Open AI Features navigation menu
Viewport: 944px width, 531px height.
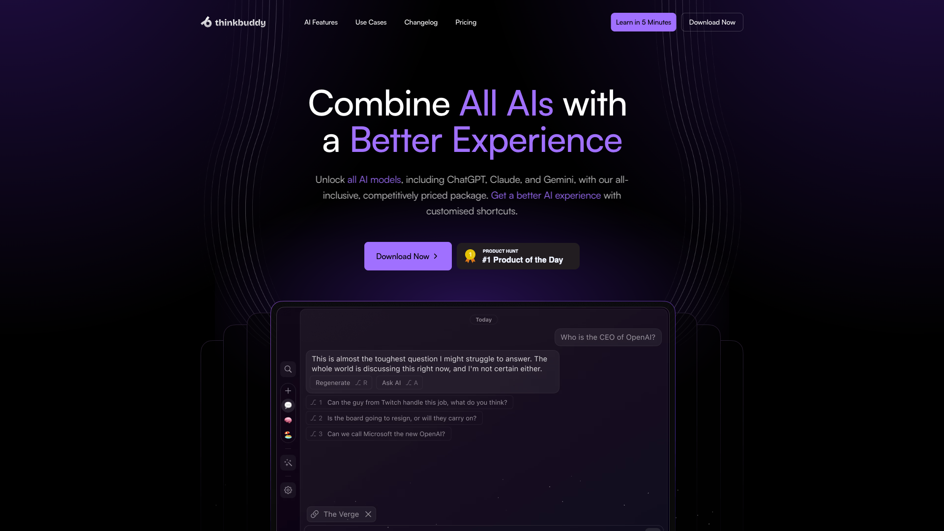click(321, 22)
